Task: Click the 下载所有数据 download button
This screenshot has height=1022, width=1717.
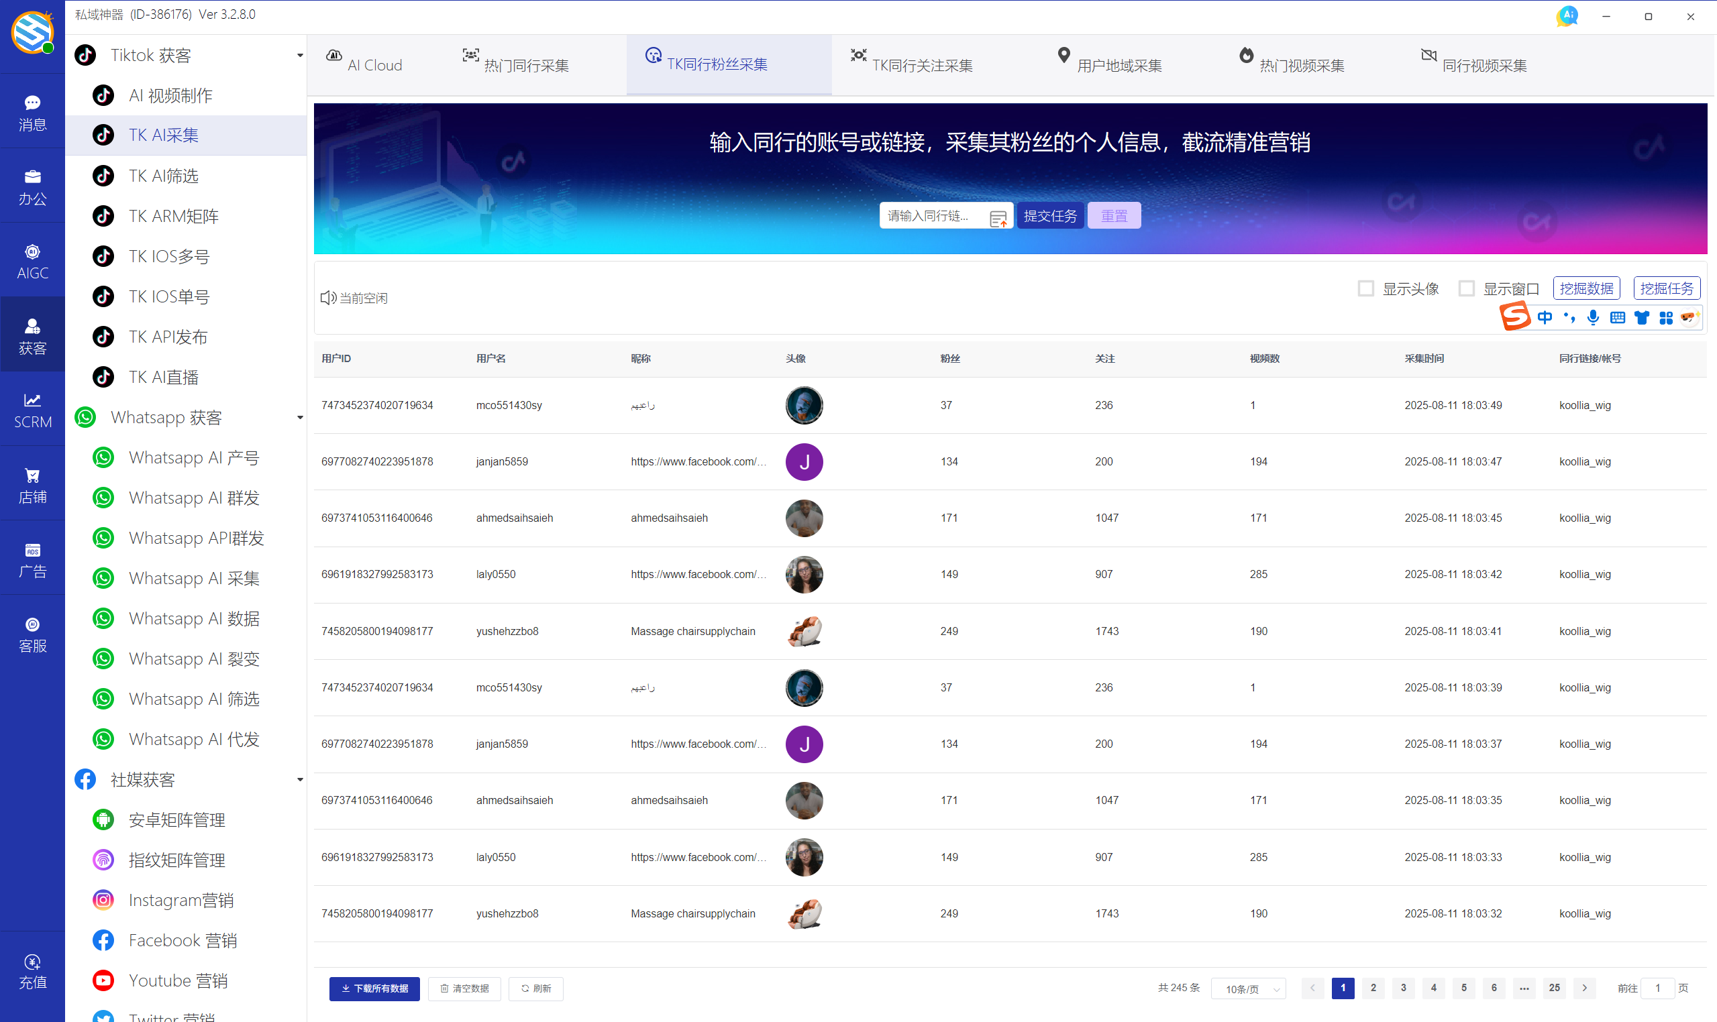Action: point(374,988)
